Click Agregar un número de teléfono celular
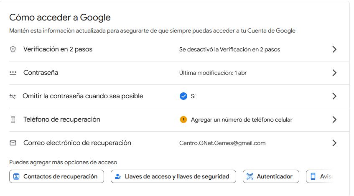Image resolution: width=354 pixels, height=196 pixels. click(242, 120)
